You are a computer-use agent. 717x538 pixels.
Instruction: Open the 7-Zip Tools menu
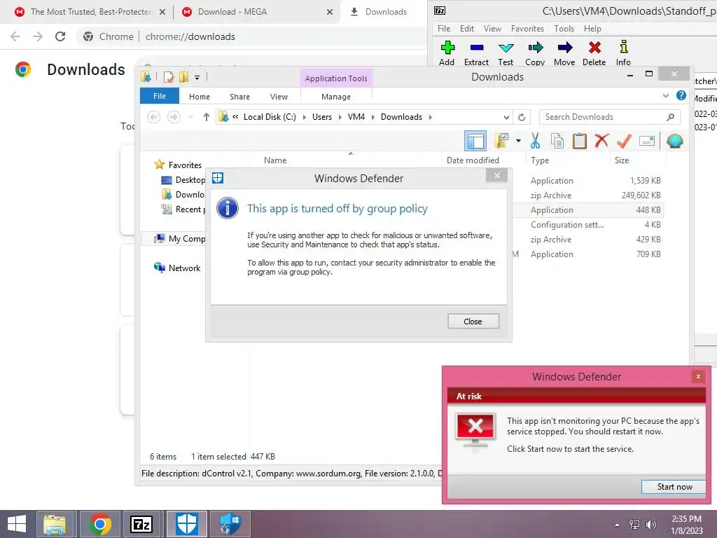click(x=564, y=28)
